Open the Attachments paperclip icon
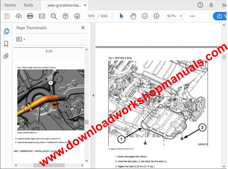Image resolution: width=228 pixels, height=169 pixels. pos(6,56)
